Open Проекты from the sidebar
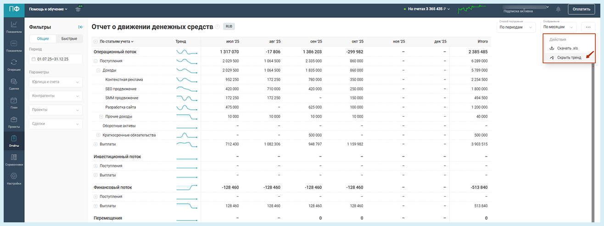The image size is (604, 226). (13, 122)
